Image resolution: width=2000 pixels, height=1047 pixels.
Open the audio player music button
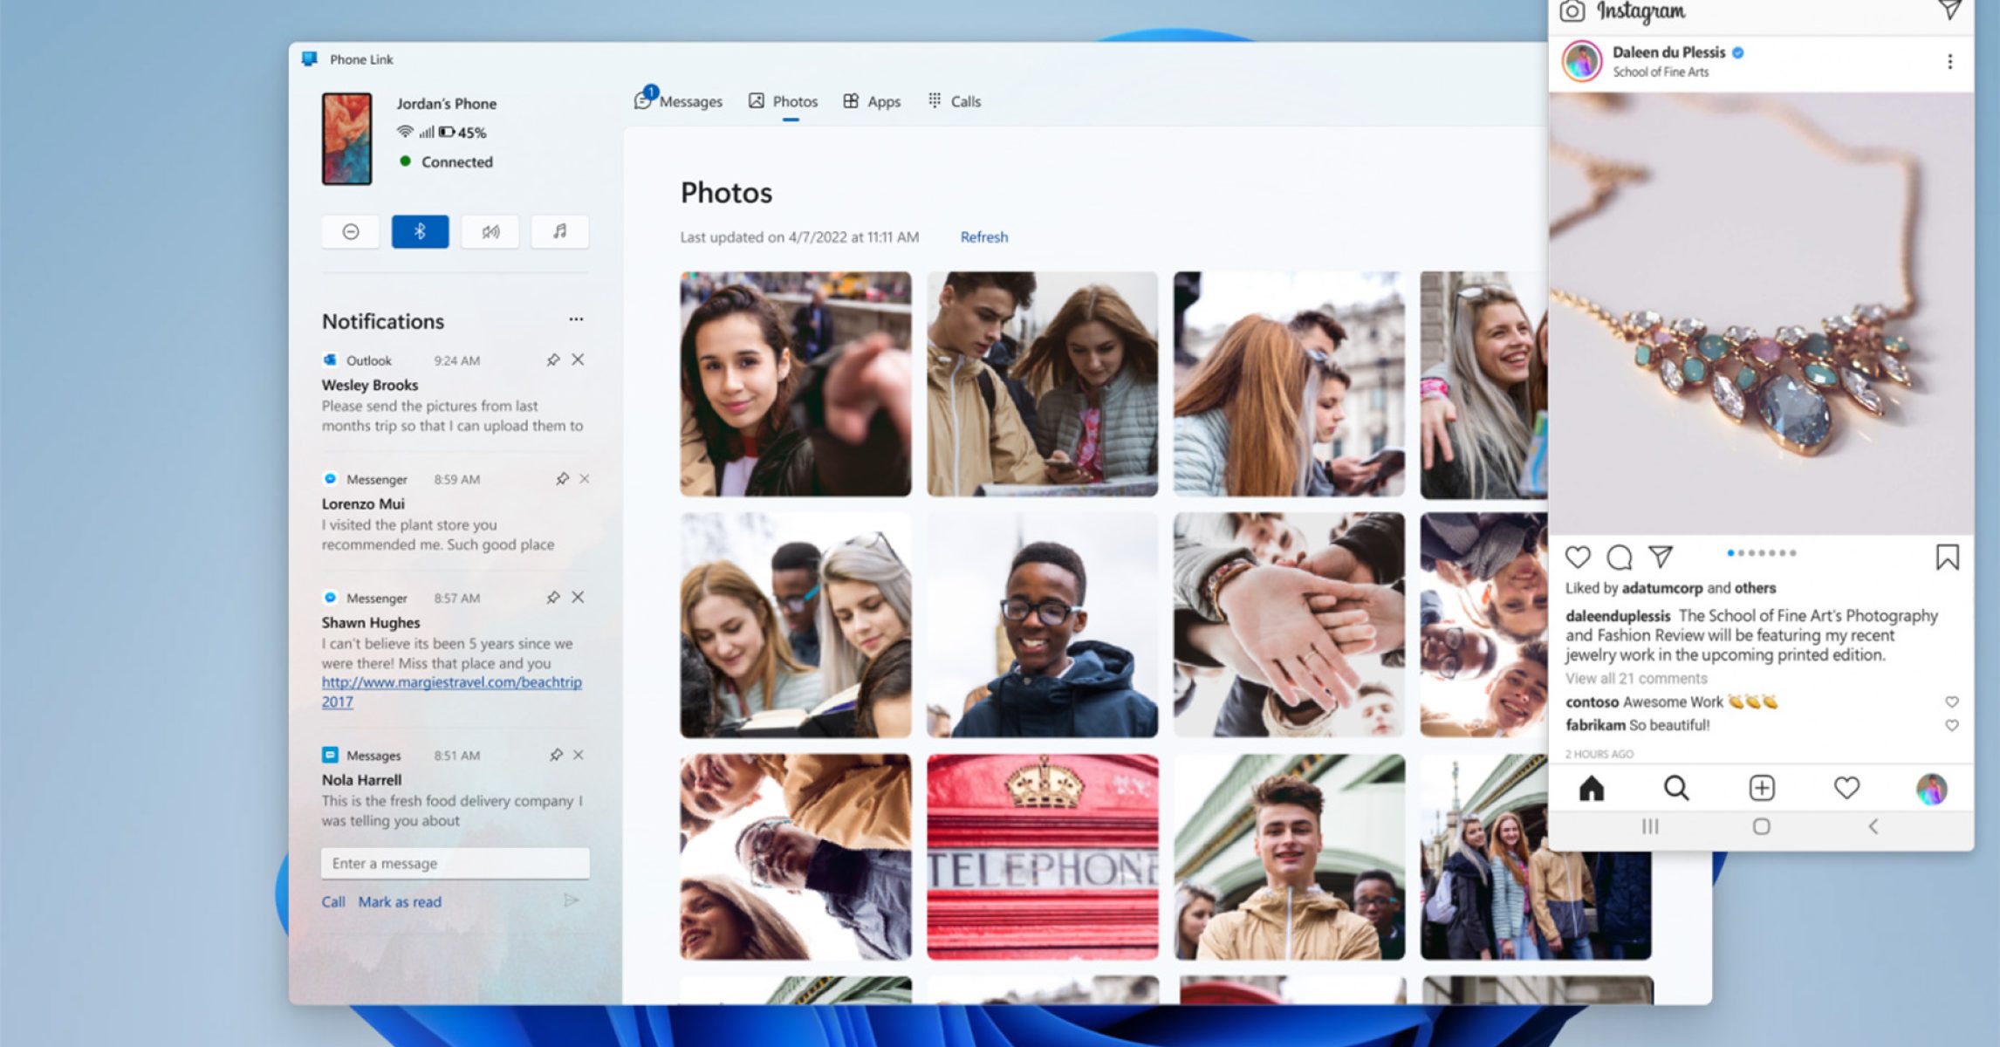559,232
